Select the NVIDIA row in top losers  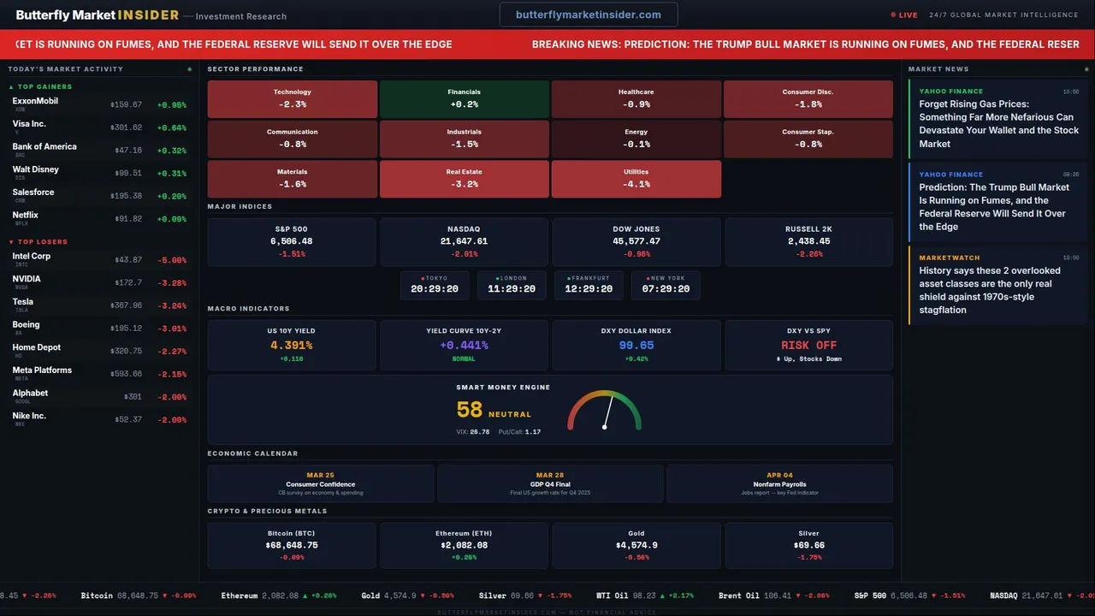[x=99, y=282]
